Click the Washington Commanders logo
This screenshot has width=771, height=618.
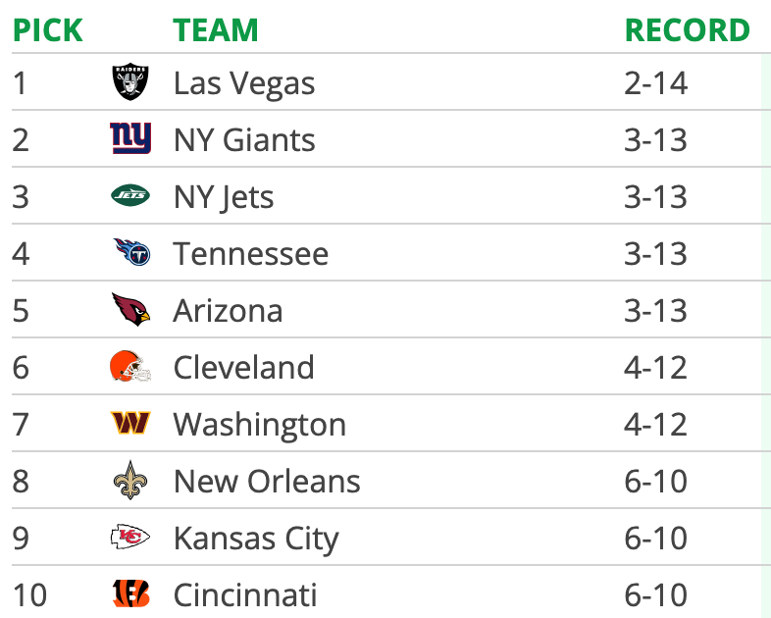point(130,423)
